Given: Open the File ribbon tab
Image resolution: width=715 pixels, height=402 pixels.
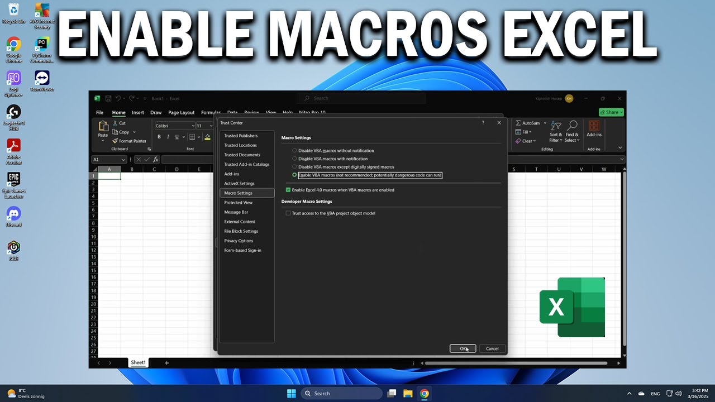Looking at the screenshot, I should [99, 112].
